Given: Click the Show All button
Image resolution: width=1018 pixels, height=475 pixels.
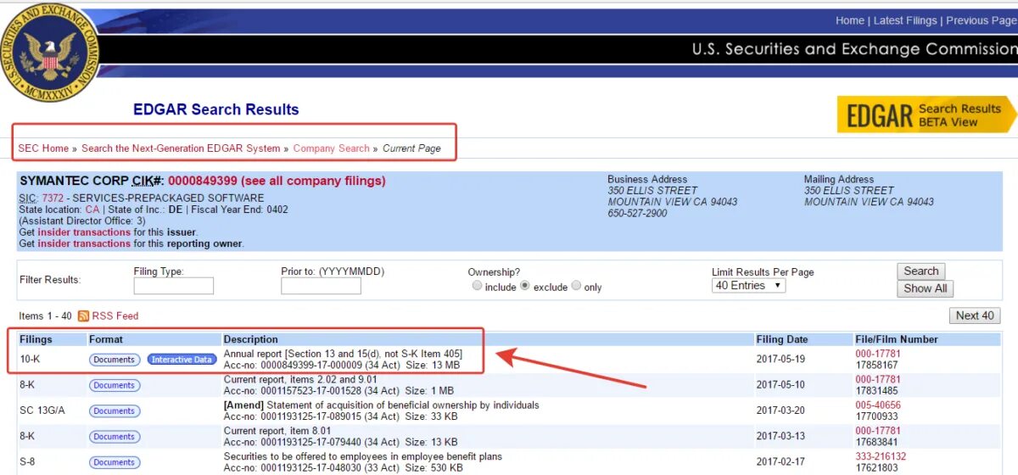Looking at the screenshot, I should click(x=925, y=288).
